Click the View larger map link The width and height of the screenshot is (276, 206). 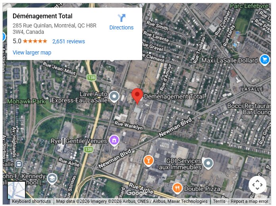(x=32, y=52)
